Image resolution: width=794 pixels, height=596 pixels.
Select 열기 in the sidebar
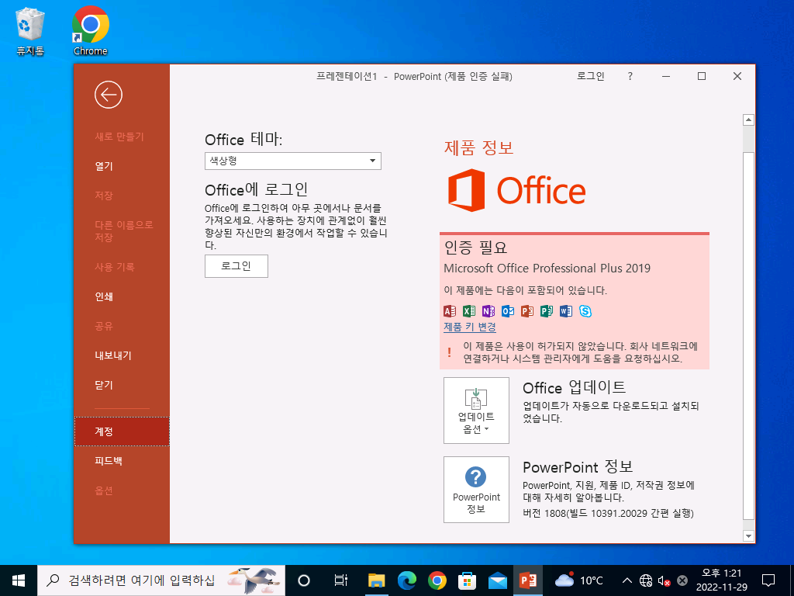[x=104, y=166]
